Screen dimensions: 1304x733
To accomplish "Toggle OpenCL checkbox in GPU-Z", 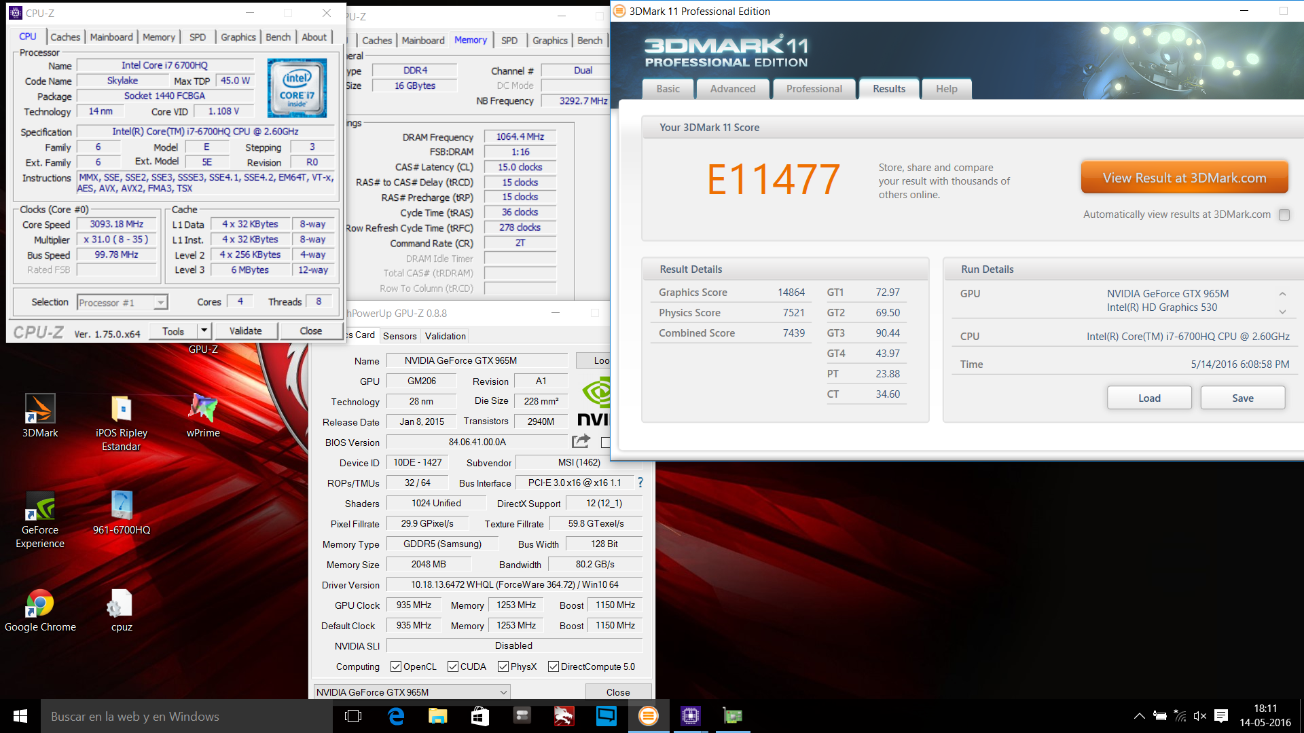I will tap(396, 666).
